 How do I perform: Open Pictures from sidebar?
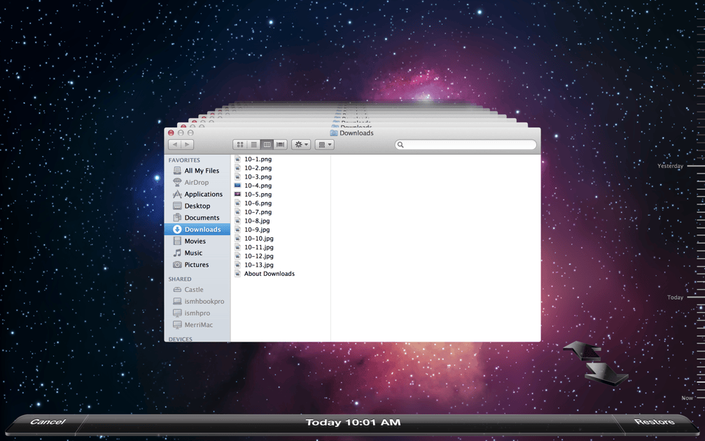point(197,265)
